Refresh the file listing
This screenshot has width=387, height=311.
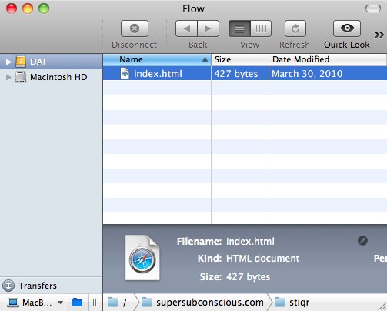(x=295, y=28)
